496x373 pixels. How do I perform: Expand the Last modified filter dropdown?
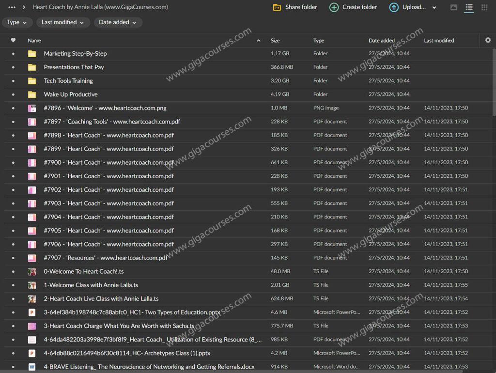tap(62, 22)
